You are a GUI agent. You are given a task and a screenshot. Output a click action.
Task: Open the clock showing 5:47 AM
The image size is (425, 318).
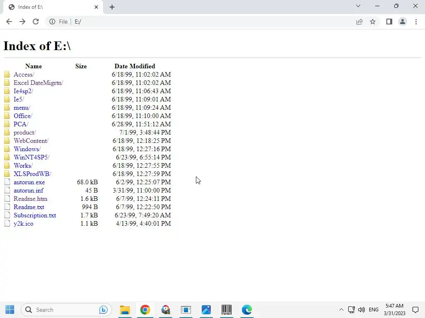click(394, 310)
